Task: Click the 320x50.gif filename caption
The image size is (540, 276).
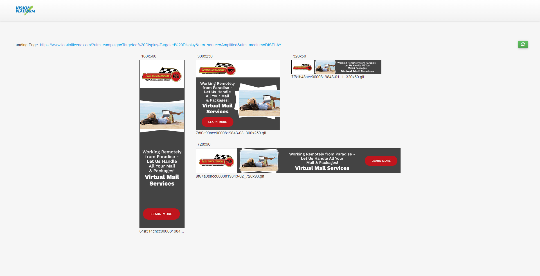Action: coord(328,77)
